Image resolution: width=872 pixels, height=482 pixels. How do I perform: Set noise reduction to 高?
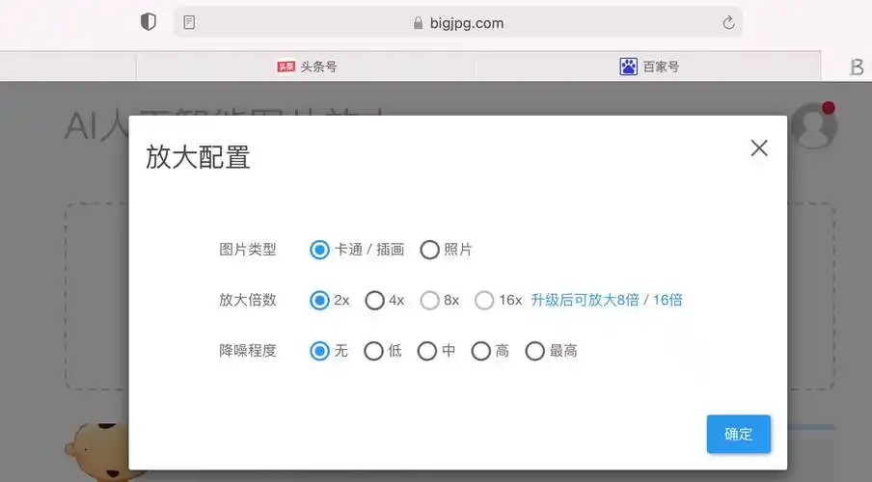point(480,351)
